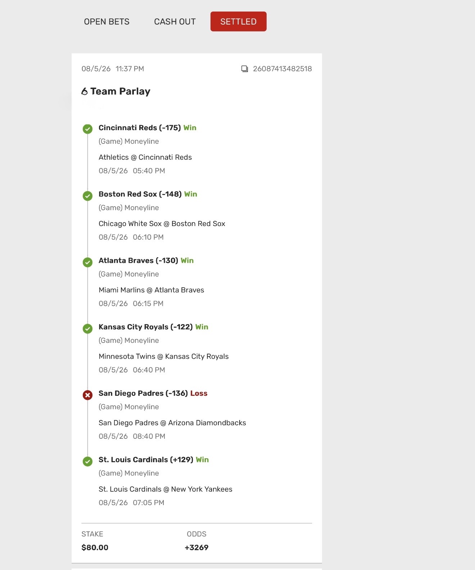The image size is (475, 570).
Task: Select St. Louis Cardinals @ New York Yankees game
Action: tap(166, 489)
